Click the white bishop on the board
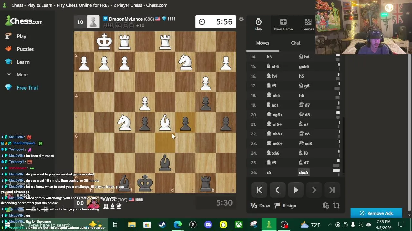The width and height of the screenshot is (412, 231). [x=165, y=123]
